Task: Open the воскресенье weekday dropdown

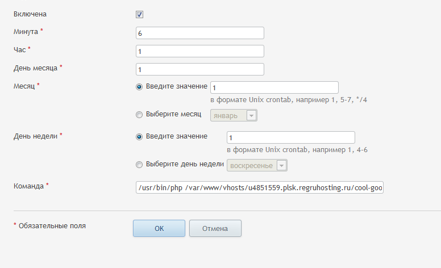Action: click(x=257, y=165)
